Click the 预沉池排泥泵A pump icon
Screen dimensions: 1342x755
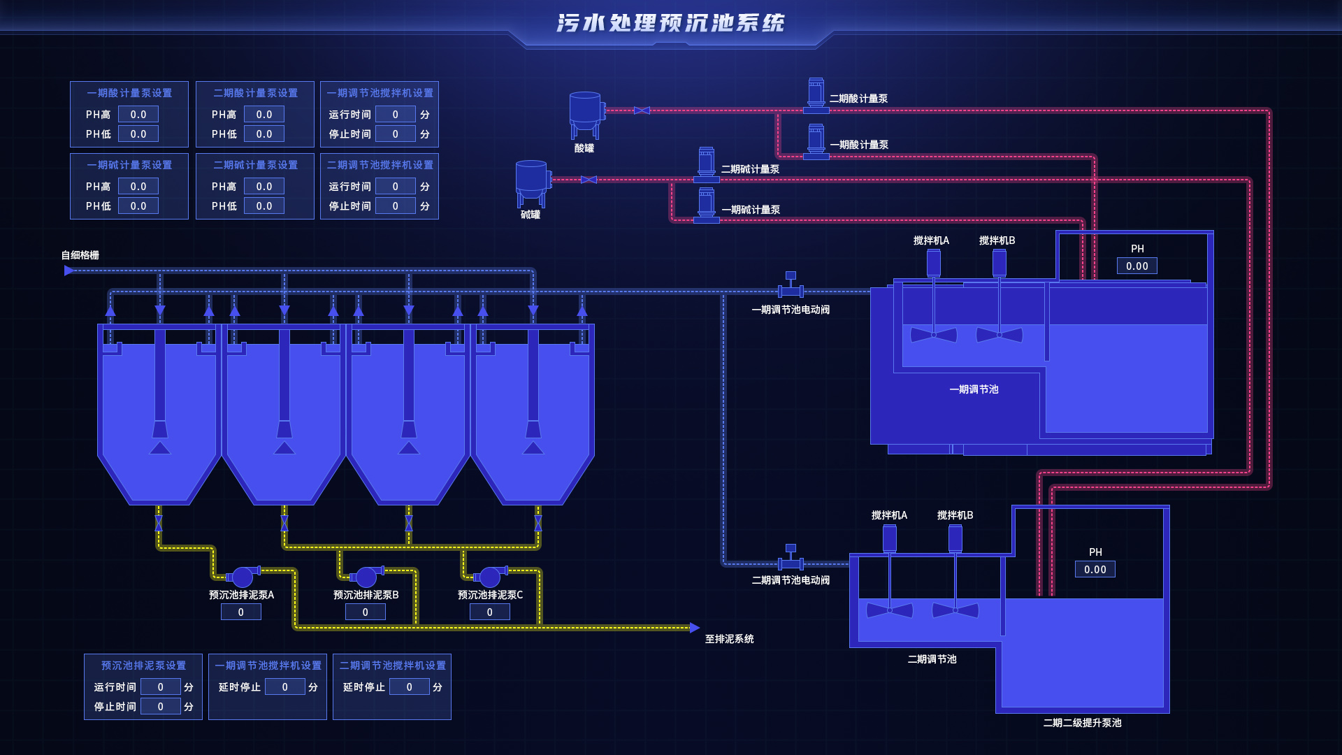[242, 577]
